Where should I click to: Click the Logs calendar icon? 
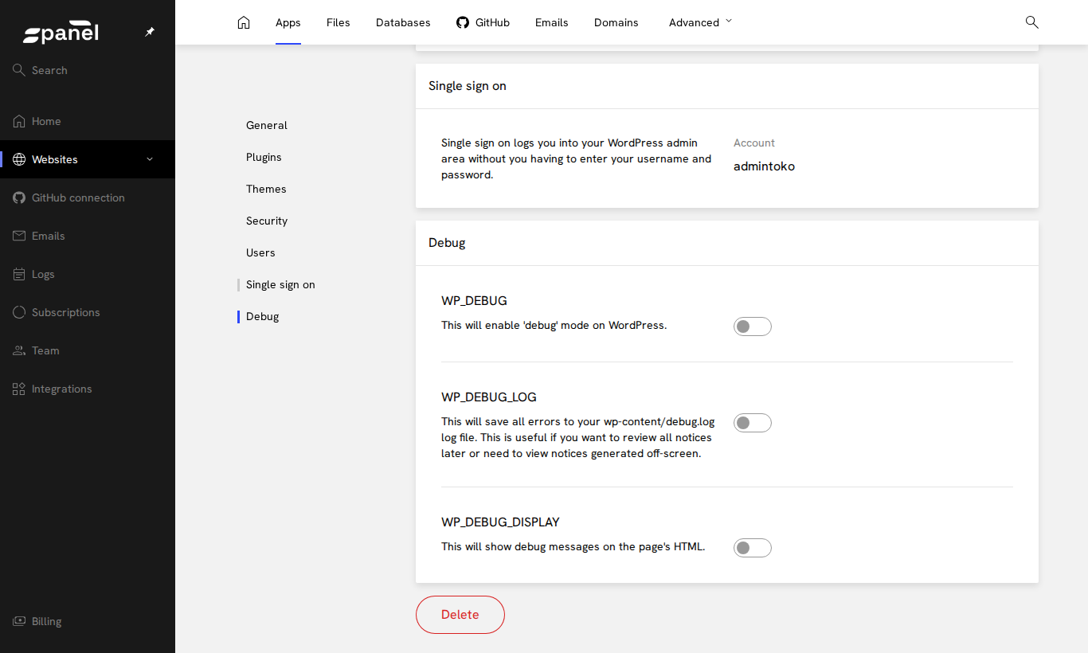pyautogui.click(x=19, y=274)
